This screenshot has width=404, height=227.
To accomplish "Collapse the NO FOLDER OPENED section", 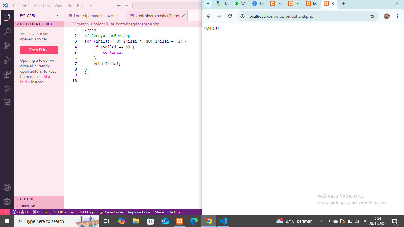I will [x=36, y=24].
